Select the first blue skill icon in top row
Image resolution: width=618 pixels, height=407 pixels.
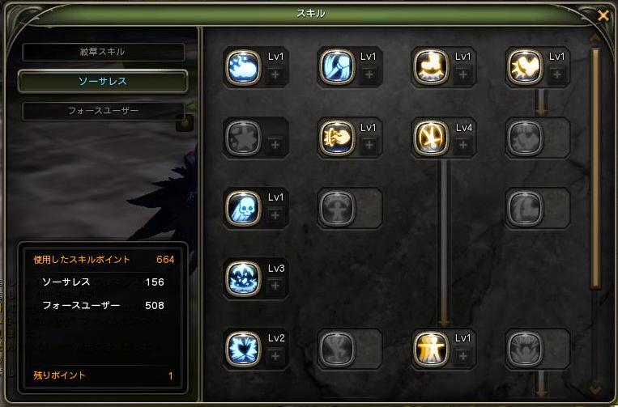click(243, 67)
